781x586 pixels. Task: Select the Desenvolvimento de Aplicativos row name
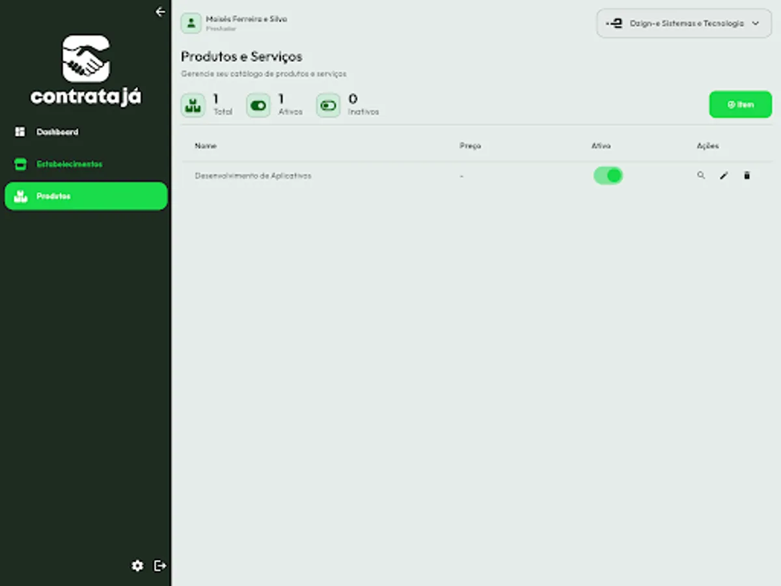(x=253, y=176)
